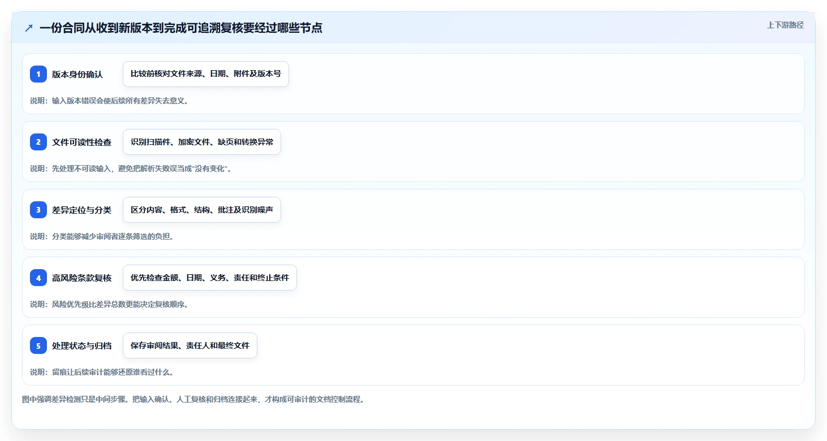The width and height of the screenshot is (827, 441).
Task: Click the 处理状态与归档 step title
Action: [81, 345]
